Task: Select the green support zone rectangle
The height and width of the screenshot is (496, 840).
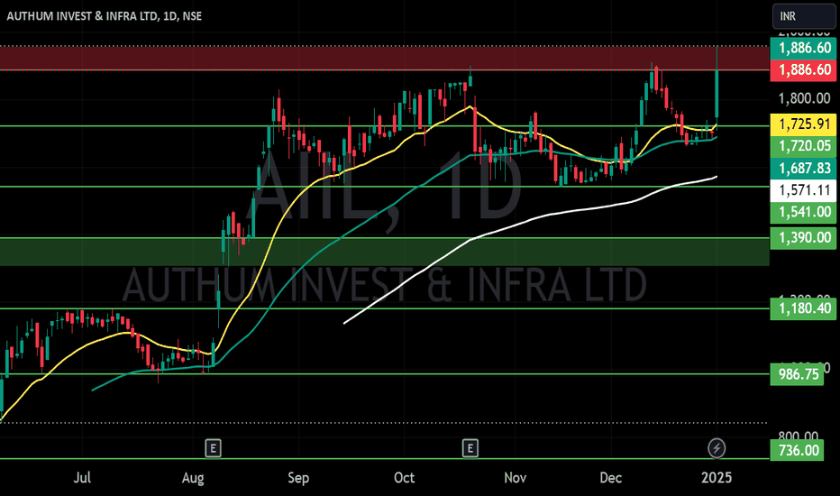Action: 385,252
